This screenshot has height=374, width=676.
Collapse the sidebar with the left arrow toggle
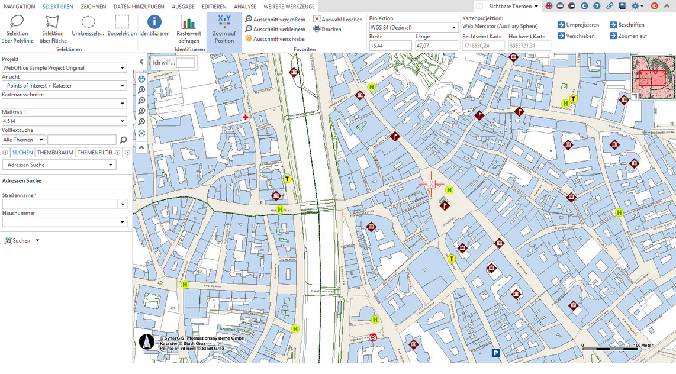(140, 61)
